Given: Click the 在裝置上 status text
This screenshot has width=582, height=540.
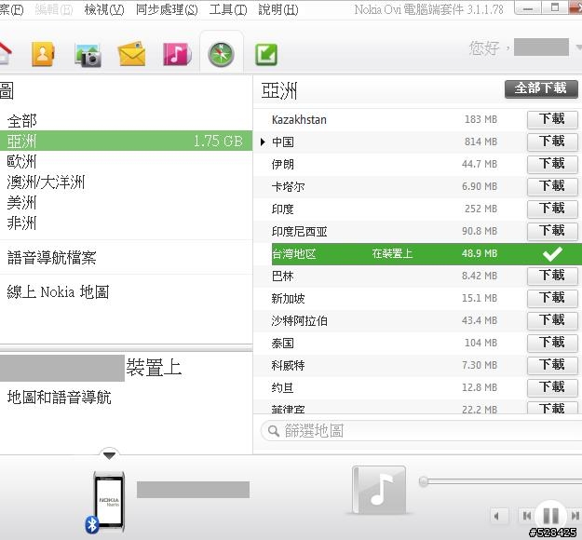Looking at the screenshot, I should tap(392, 254).
